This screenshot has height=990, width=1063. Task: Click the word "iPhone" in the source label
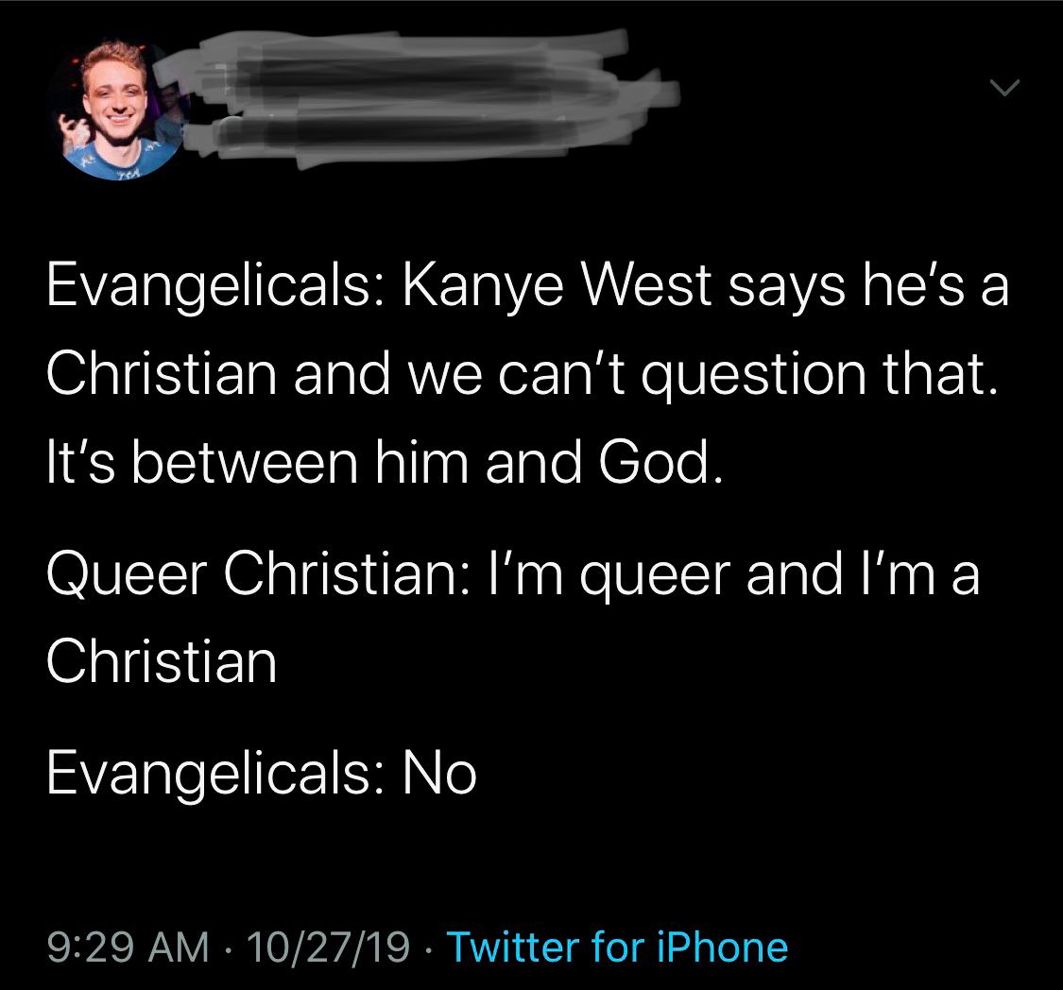point(723,947)
